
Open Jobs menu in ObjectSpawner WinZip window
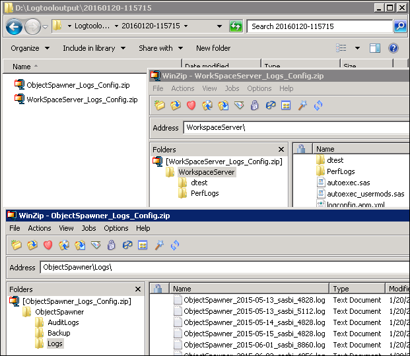pos(88,228)
